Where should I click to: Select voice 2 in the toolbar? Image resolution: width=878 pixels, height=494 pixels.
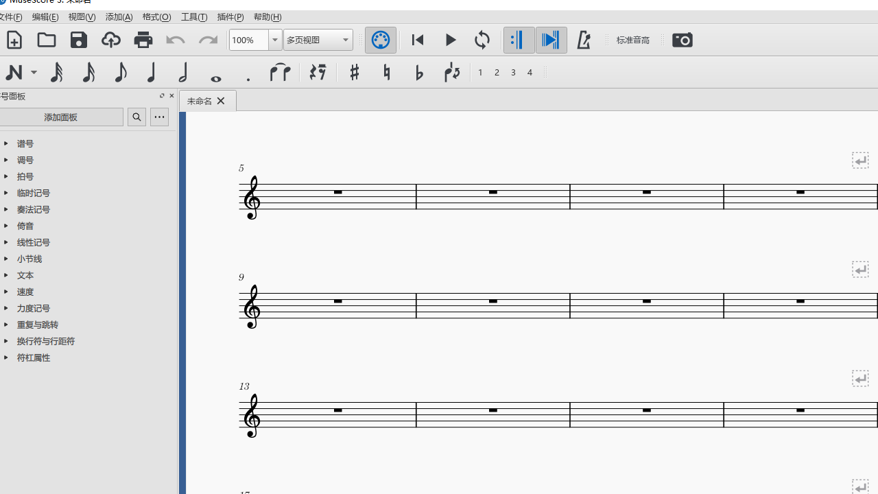click(x=497, y=72)
